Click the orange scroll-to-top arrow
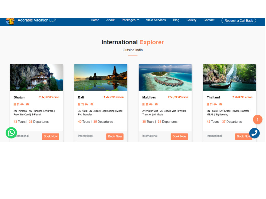 [257, 119]
